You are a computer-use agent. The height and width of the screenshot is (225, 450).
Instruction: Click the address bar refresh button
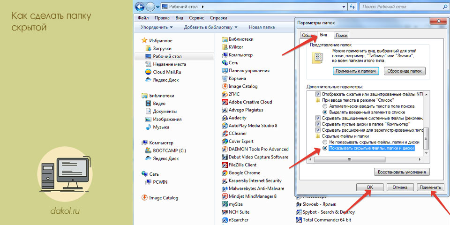(x=352, y=6)
